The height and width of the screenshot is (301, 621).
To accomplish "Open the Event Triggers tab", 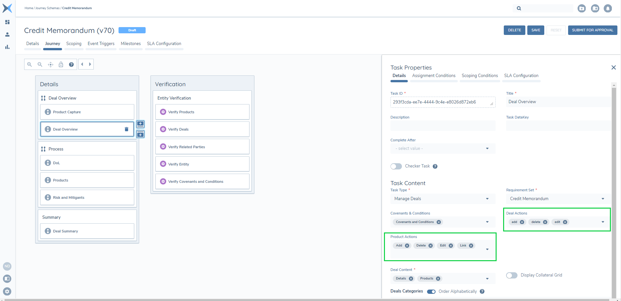I will click(x=101, y=44).
